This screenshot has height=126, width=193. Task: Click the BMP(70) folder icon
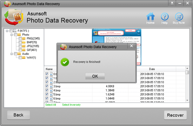(24, 42)
